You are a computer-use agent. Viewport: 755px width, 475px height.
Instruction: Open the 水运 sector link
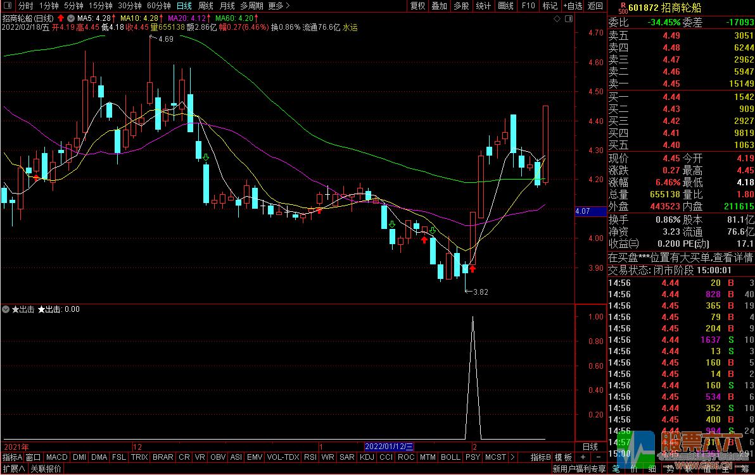tap(350, 27)
